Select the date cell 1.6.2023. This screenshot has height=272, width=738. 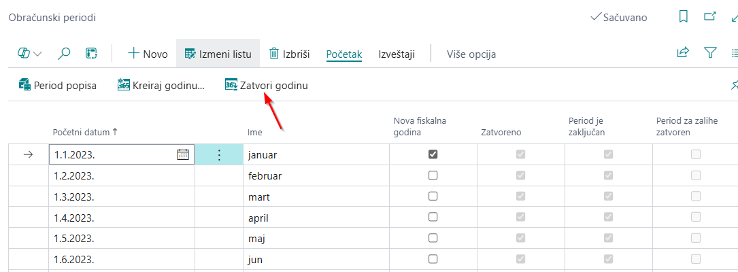pyautogui.click(x=122, y=259)
